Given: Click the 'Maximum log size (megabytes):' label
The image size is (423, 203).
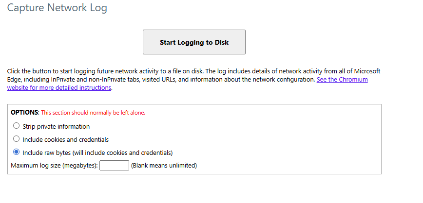Looking at the screenshot, I should tap(54, 165).
